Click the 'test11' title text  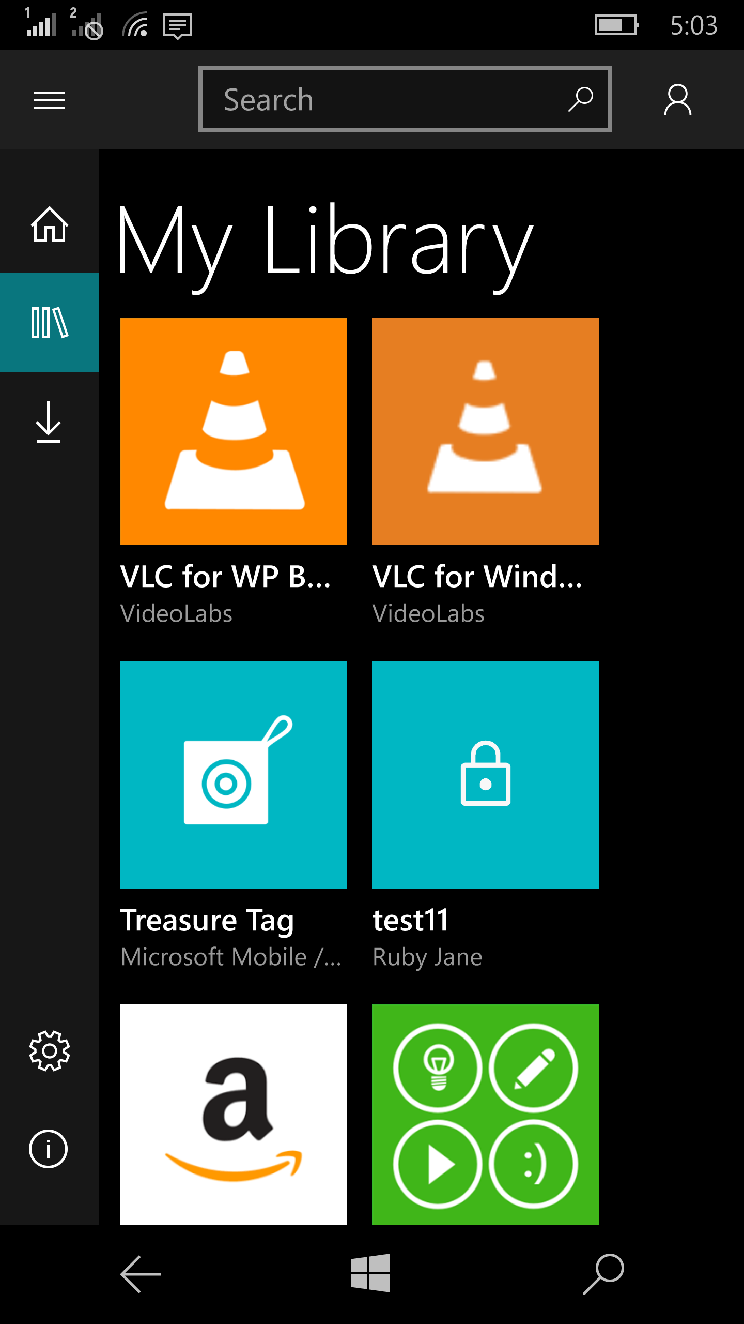(x=410, y=921)
